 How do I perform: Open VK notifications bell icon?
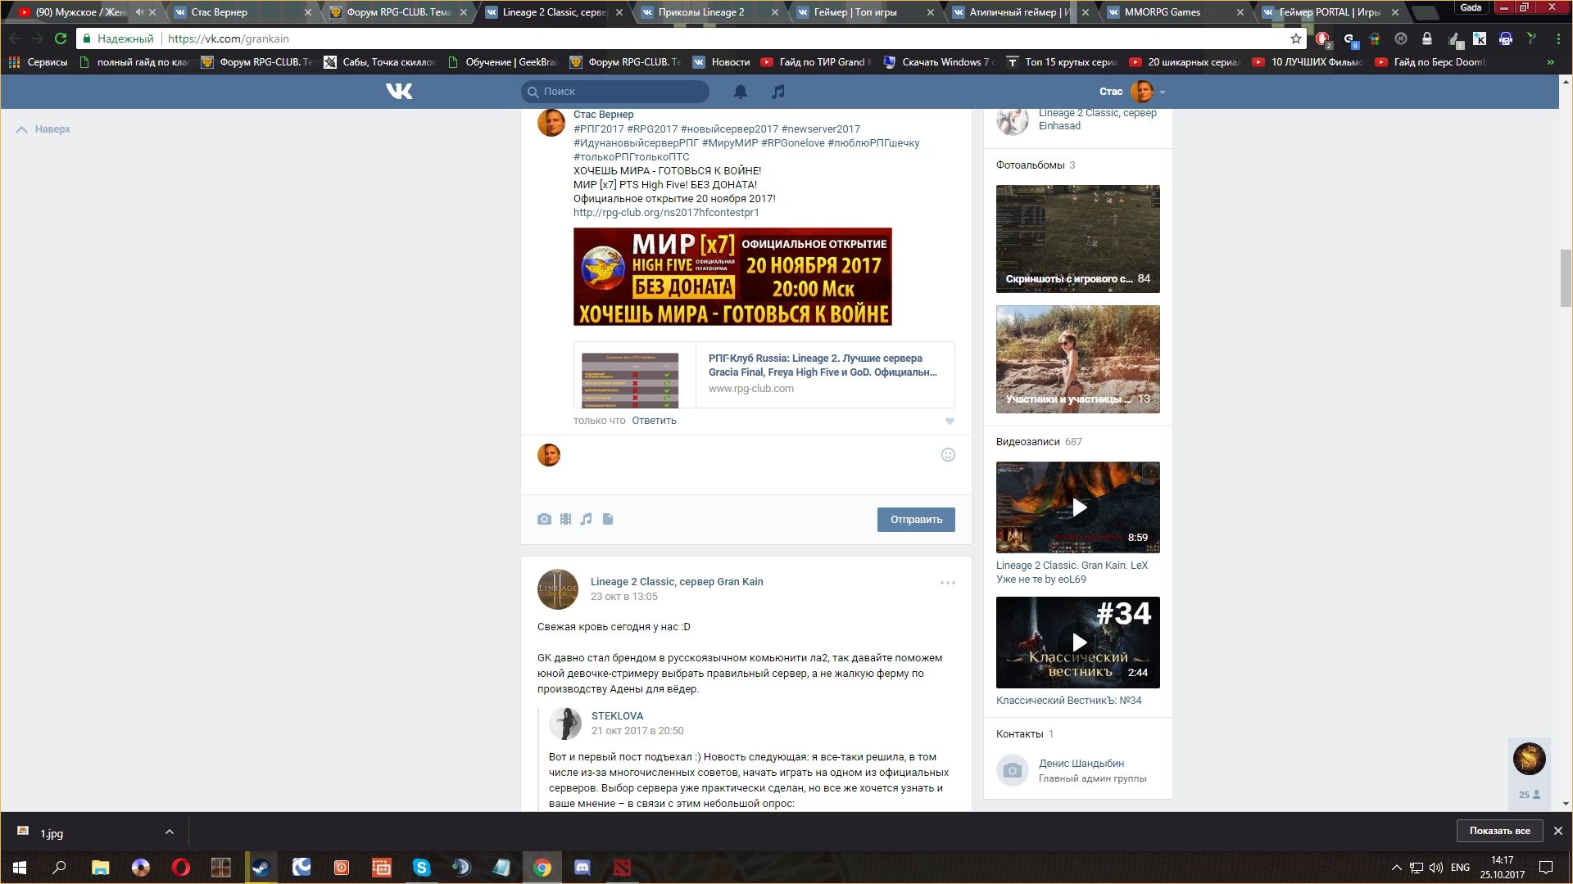(x=740, y=92)
